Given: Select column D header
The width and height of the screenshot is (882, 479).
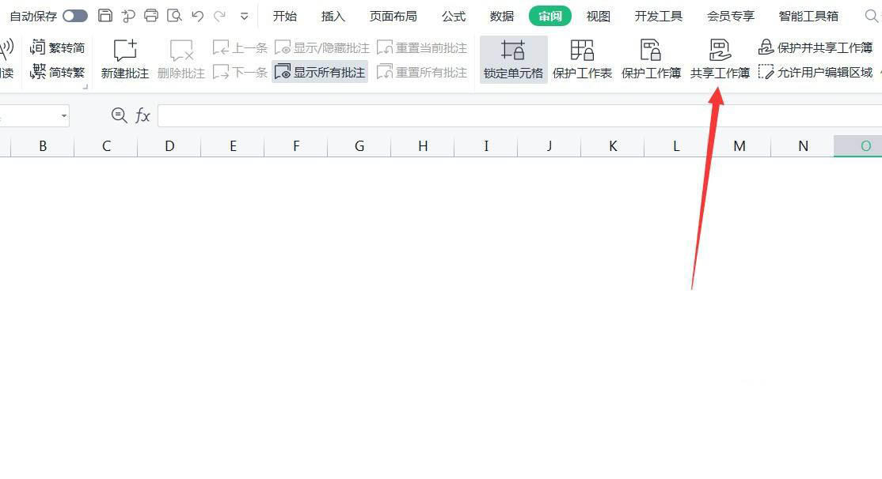Looking at the screenshot, I should (x=169, y=146).
